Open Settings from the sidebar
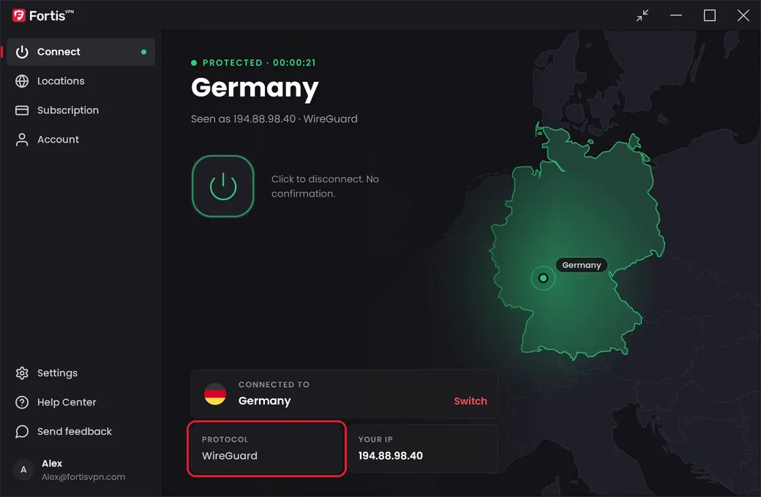This screenshot has height=497, width=761. point(80,373)
